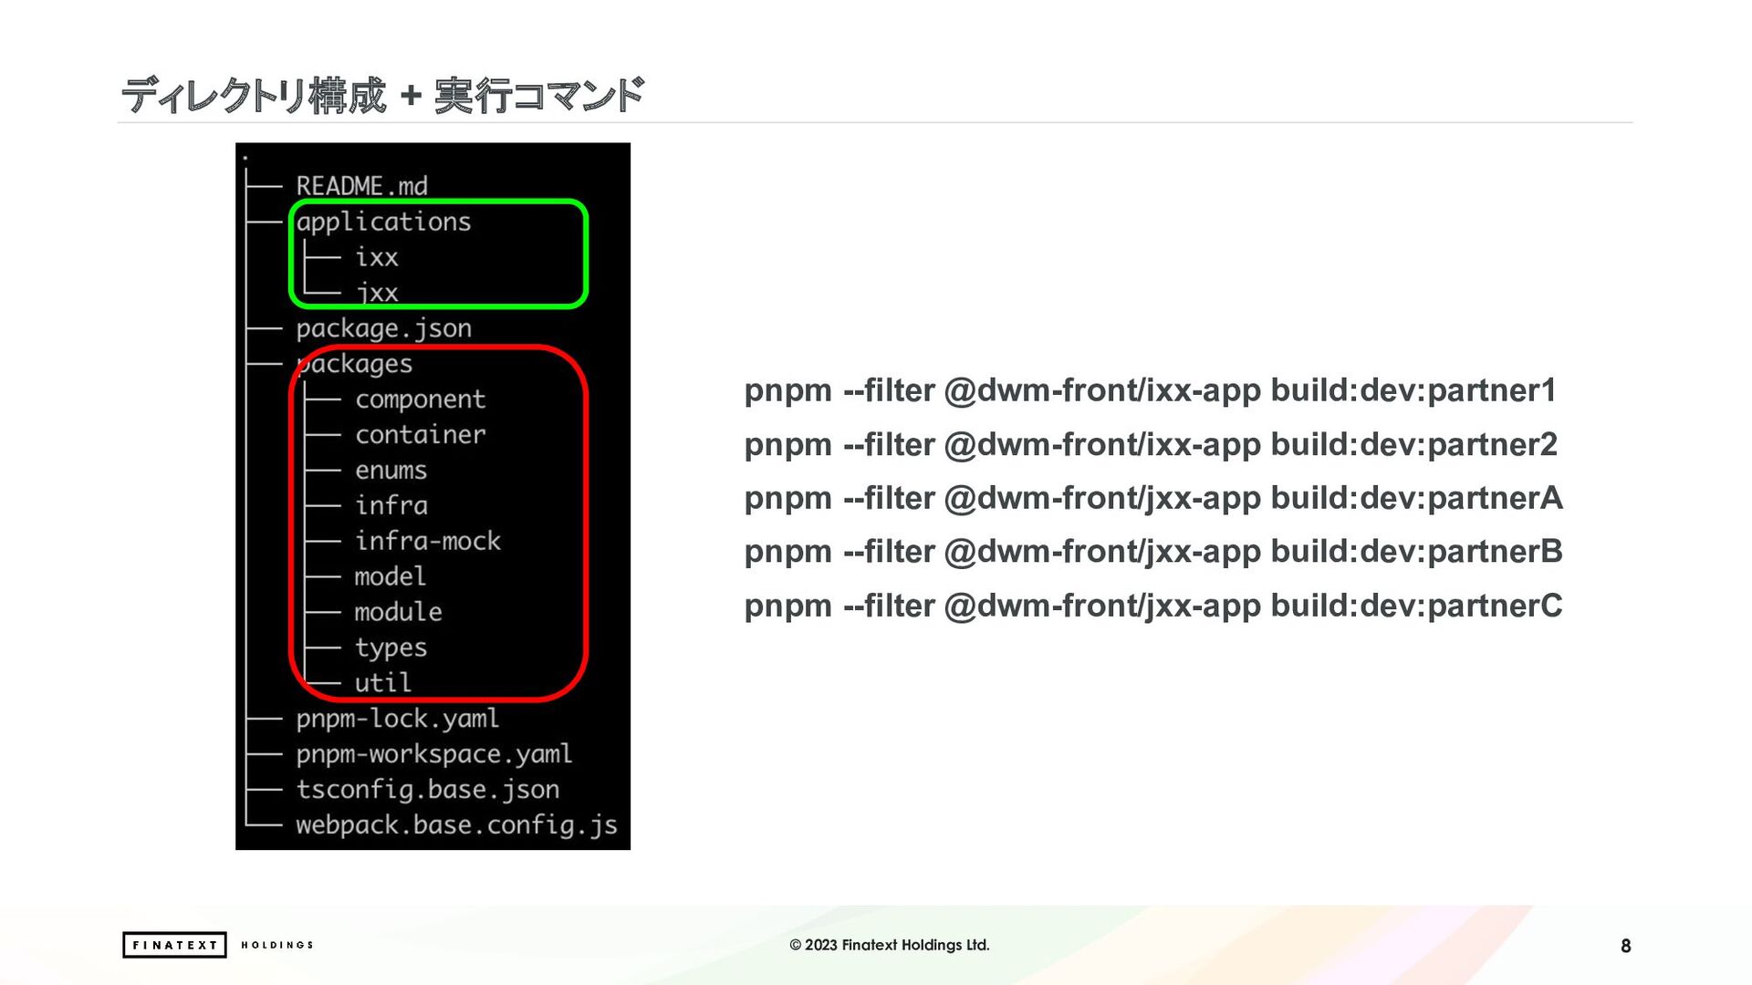The width and height of the screenshot is (1752, 985).
Task: Click the FINATEXT logo box
Action: click(x=174, y=945)
